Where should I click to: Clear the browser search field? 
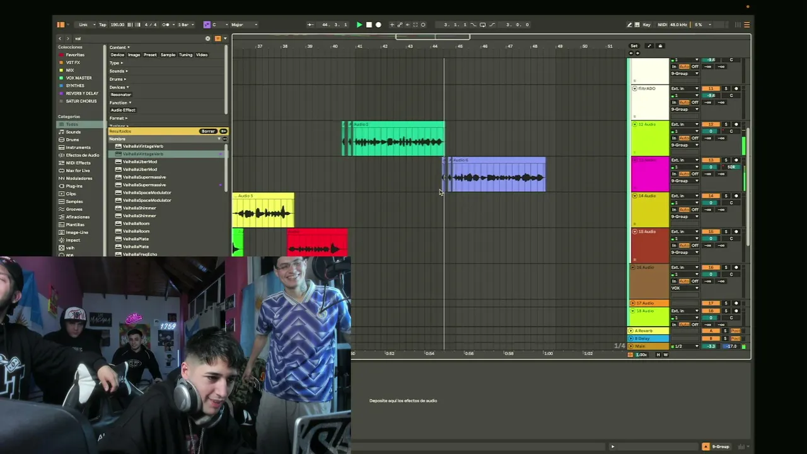click(207, 38)
